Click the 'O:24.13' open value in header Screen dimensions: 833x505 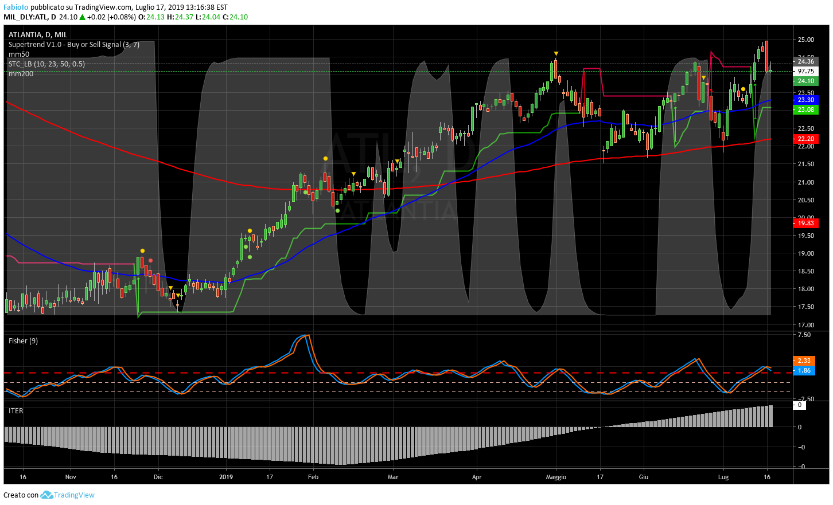point(151,17)
